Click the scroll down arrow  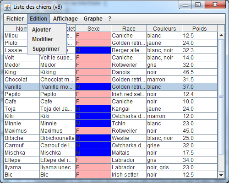pos(221,175)
